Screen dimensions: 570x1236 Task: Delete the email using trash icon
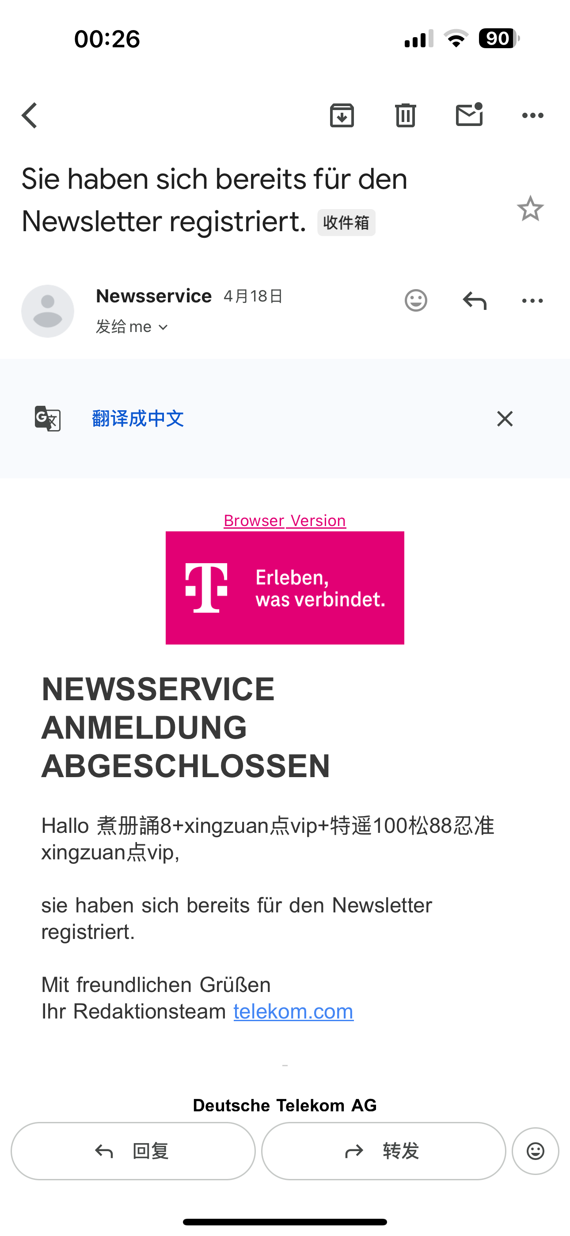click(406, 115)
